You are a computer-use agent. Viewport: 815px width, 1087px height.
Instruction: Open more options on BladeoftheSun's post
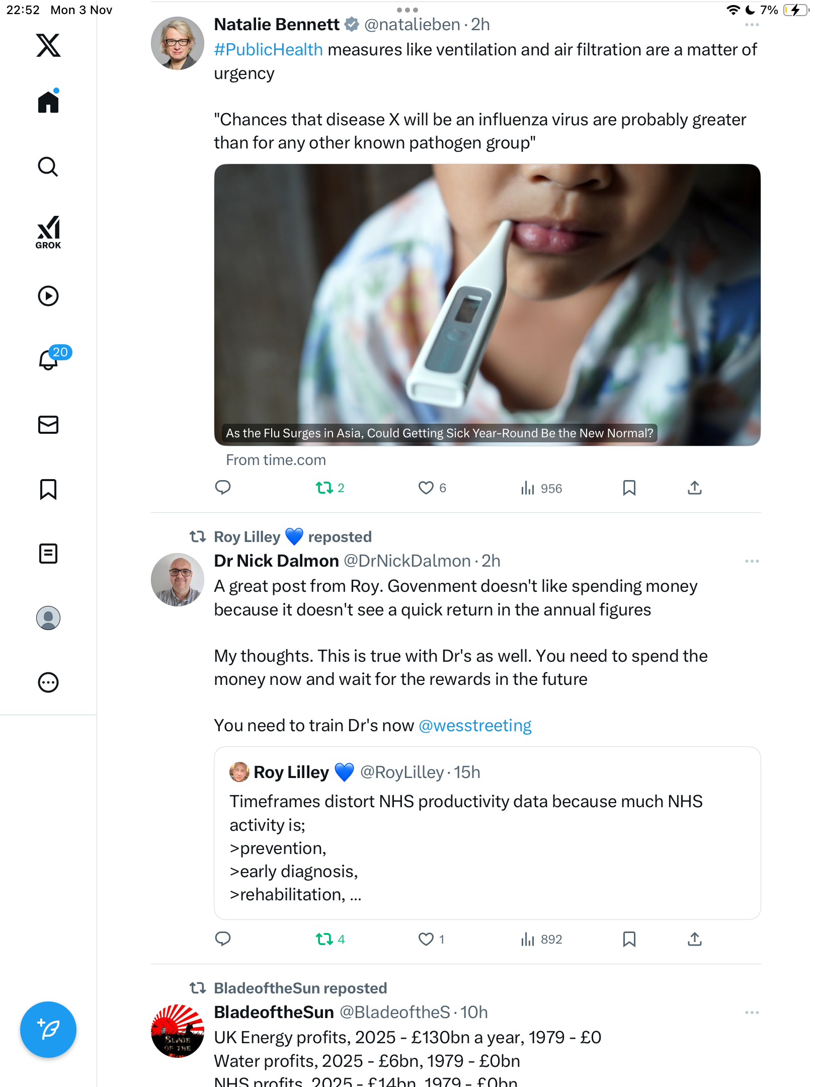pos(752,1013)
